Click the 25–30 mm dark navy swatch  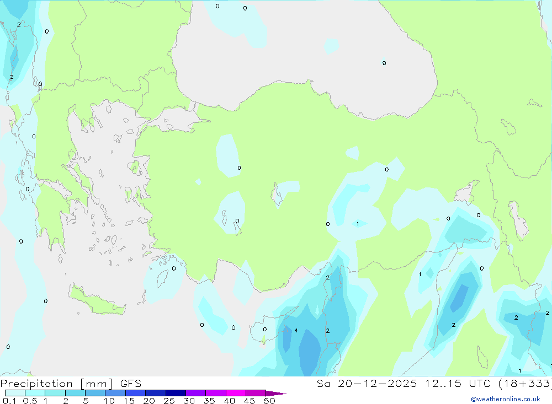pos(176,393)
